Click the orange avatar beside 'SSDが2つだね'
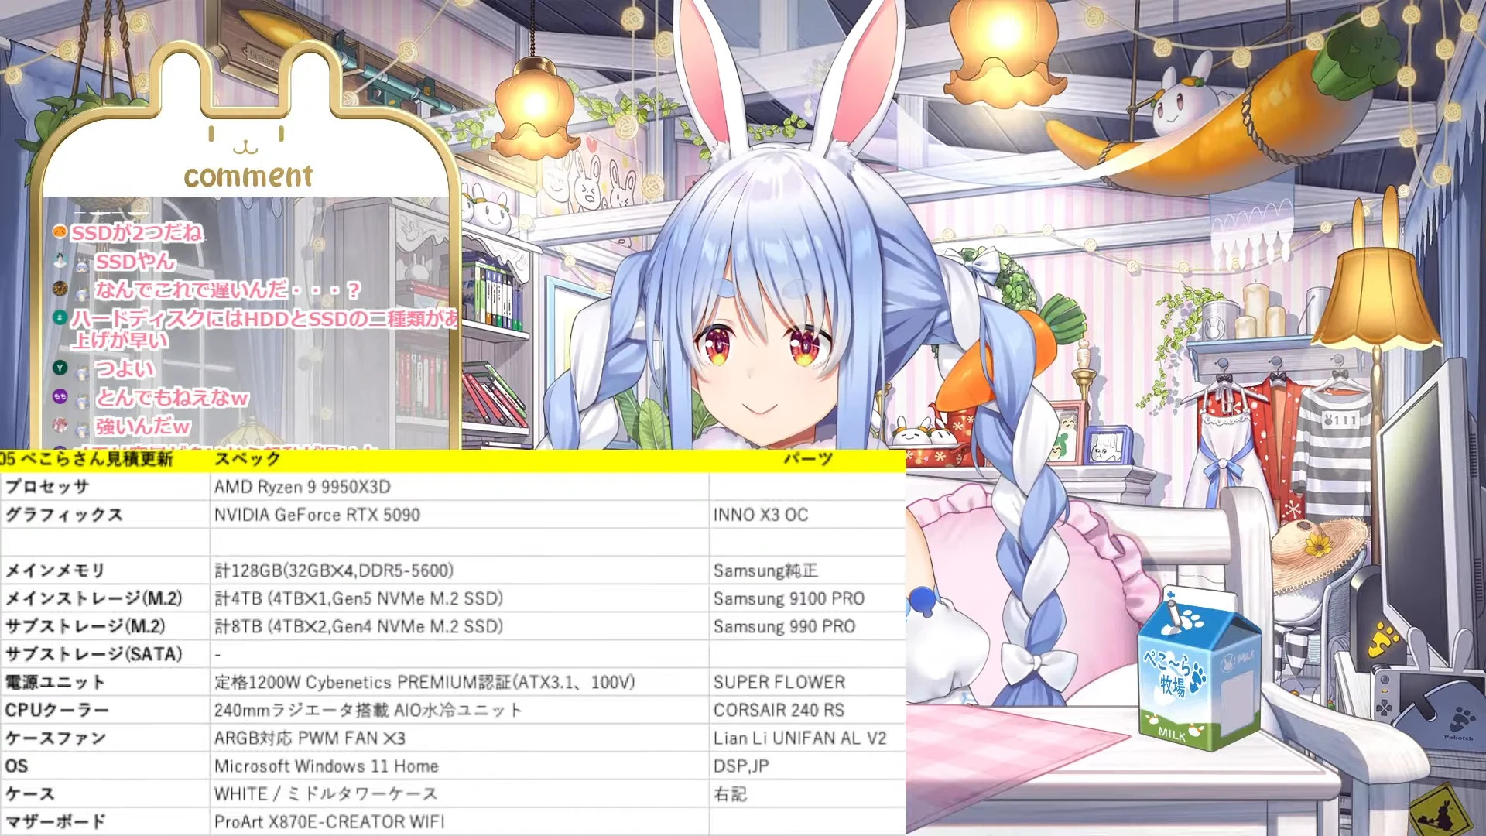The width and height of the screenshot is (1486, 836). click(60, 231)
